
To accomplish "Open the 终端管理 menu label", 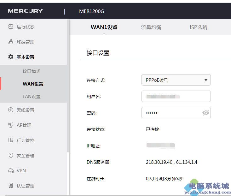I will click(x=25, y=42).
